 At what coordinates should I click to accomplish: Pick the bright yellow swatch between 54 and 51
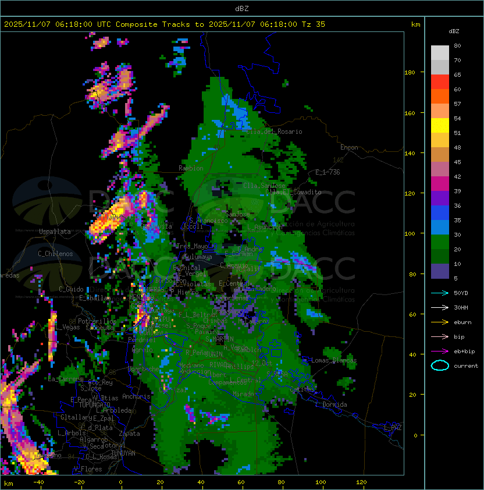(440, 125)
